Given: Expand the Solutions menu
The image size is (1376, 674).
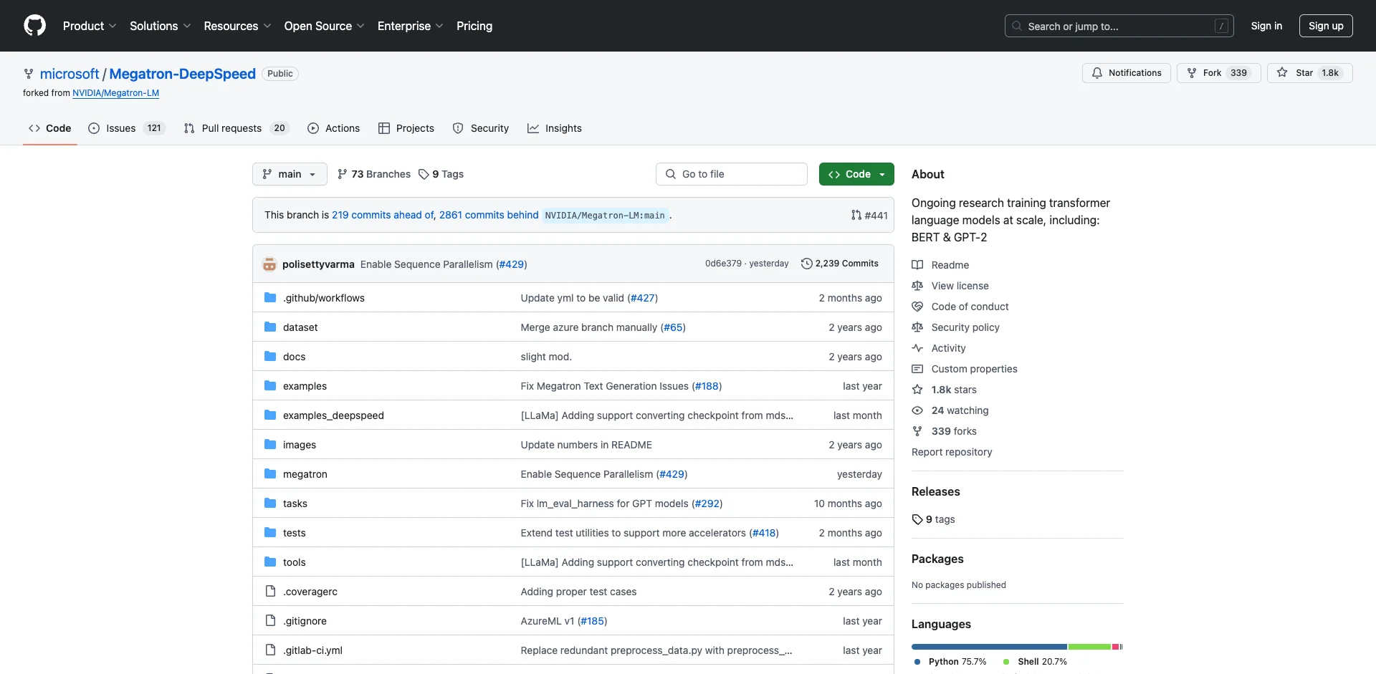Looking at the screenshot, I should (x=161, y=26).
